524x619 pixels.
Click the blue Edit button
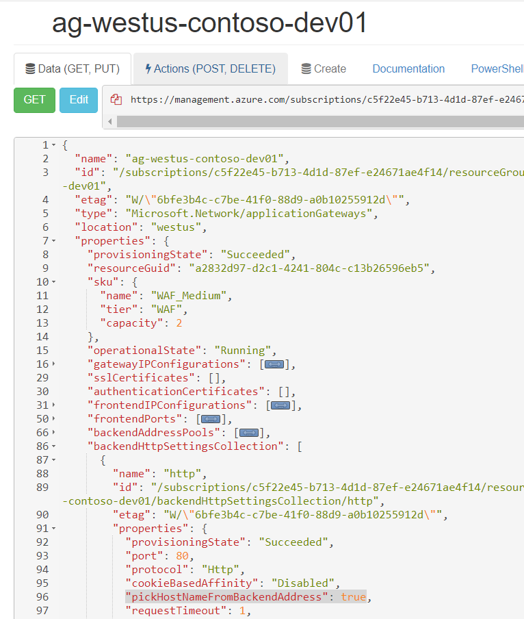(x=79, y=100)
